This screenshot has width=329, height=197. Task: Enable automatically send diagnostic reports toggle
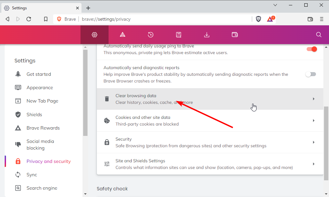(x=311, y=74)
